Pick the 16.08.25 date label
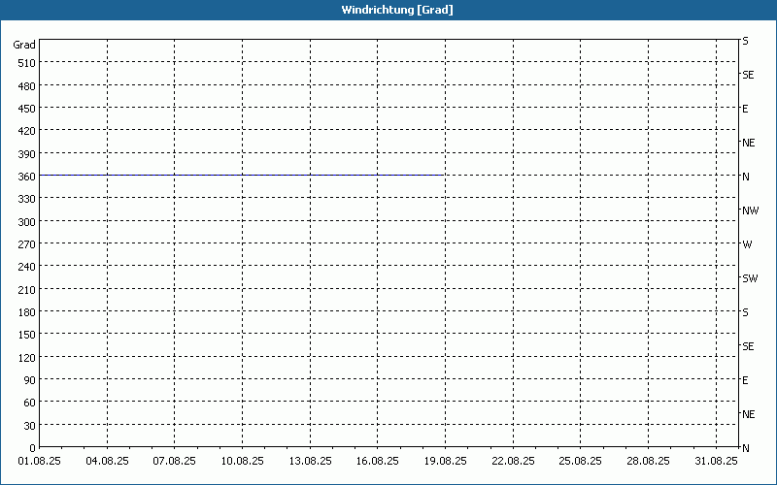This screenshot has width=777, height=485. (378, 462)
